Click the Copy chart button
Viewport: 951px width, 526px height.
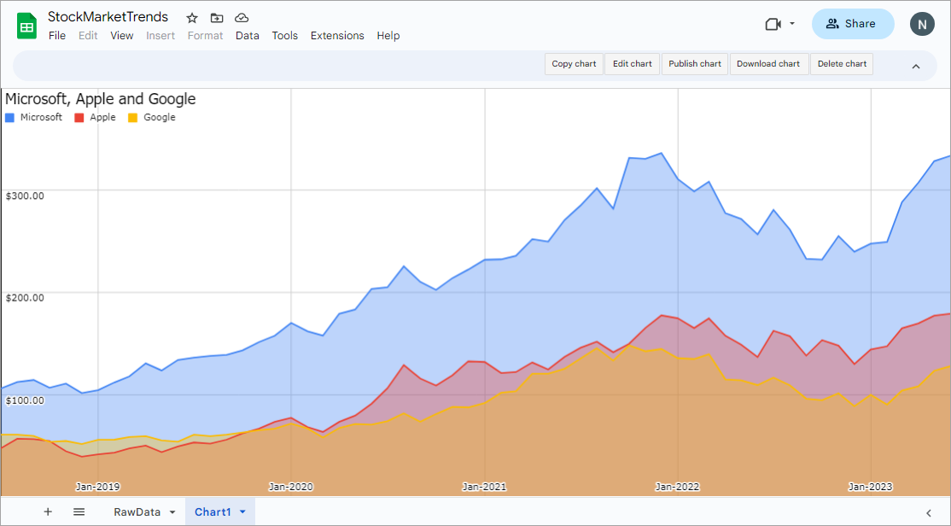tap(574, 64)
